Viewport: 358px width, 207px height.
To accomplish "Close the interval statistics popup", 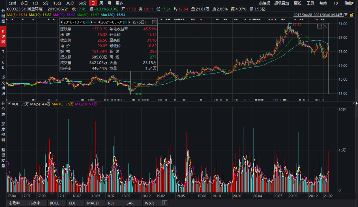I will 154,22.
